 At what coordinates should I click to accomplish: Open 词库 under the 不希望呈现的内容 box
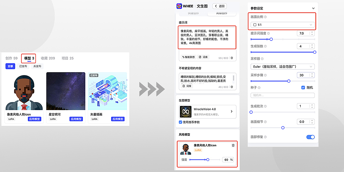pyautogui.click(x=187, y=86)
